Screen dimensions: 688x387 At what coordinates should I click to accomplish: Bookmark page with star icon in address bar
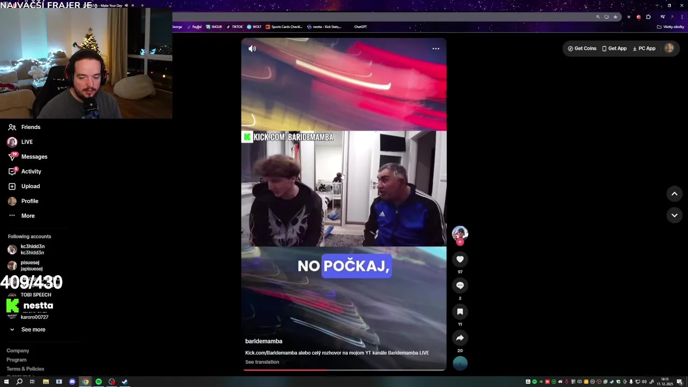pyautogui.click(x=615, y=17)
